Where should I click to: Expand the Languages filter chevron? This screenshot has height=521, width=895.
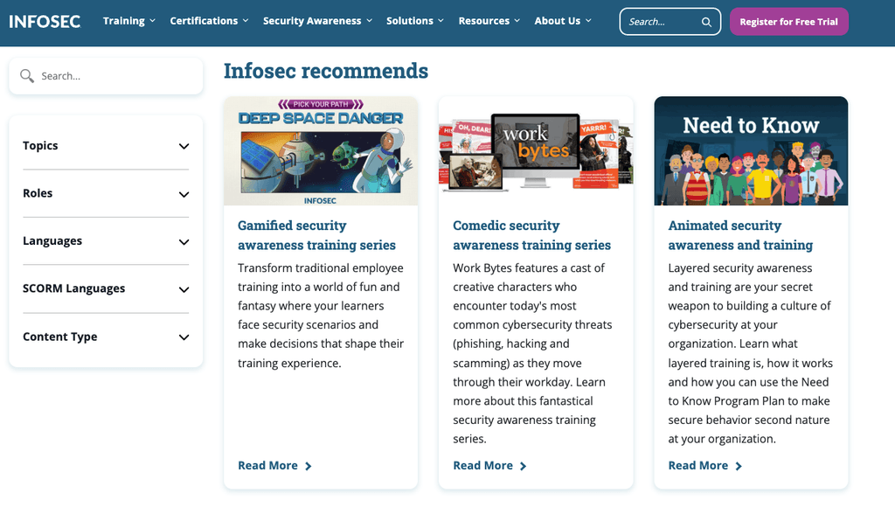point(184,242)
